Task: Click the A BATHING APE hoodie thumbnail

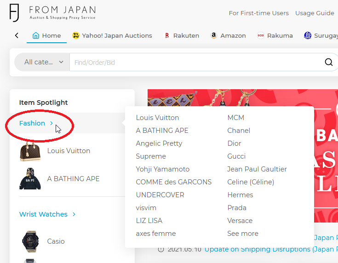Action: pos(30,179)
